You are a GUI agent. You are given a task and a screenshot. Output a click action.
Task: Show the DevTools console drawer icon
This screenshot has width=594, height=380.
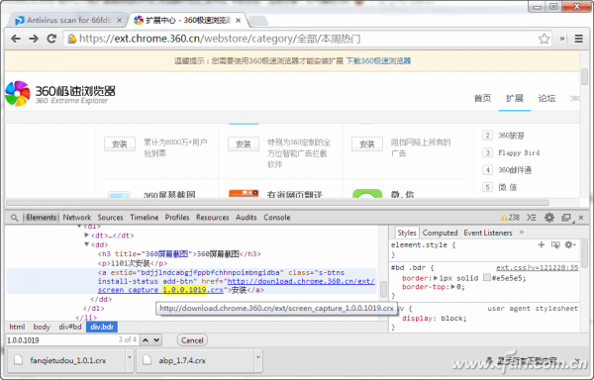pyautogui.click(x=532, y=218)
